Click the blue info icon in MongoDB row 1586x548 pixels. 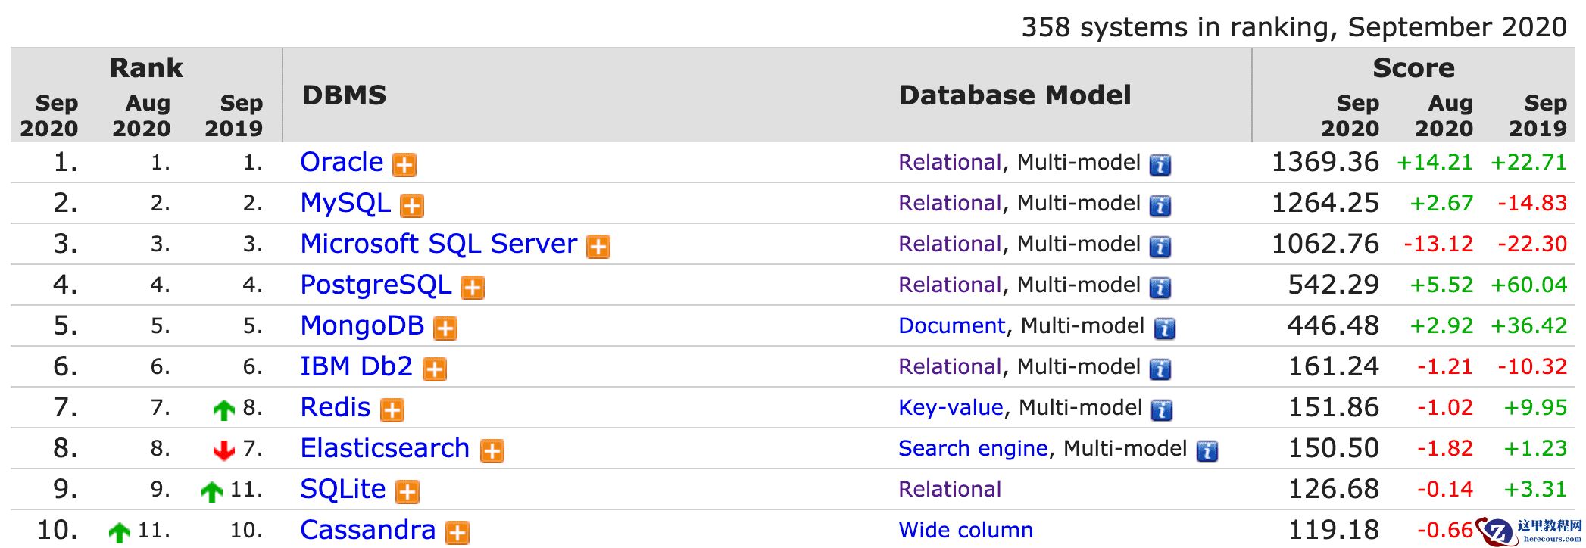tap(1164, 328)
